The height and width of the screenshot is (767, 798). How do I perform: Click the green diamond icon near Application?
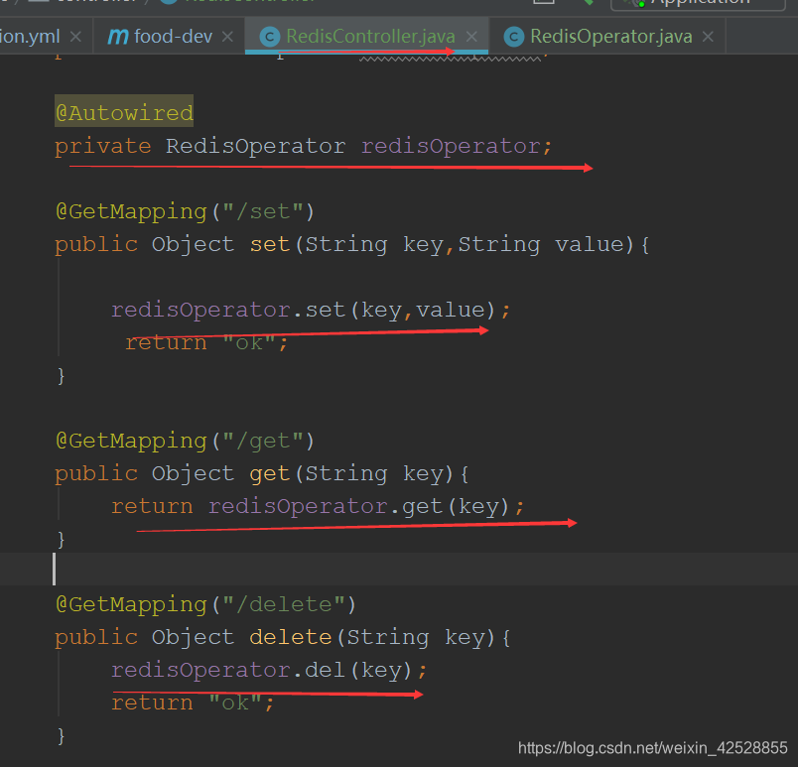[x=589, y=4]
